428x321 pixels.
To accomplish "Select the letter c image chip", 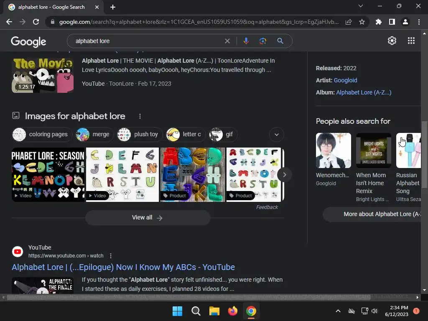I will (x=185, y=134).
